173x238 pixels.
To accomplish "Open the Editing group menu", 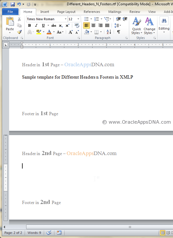I will point(164,25).
